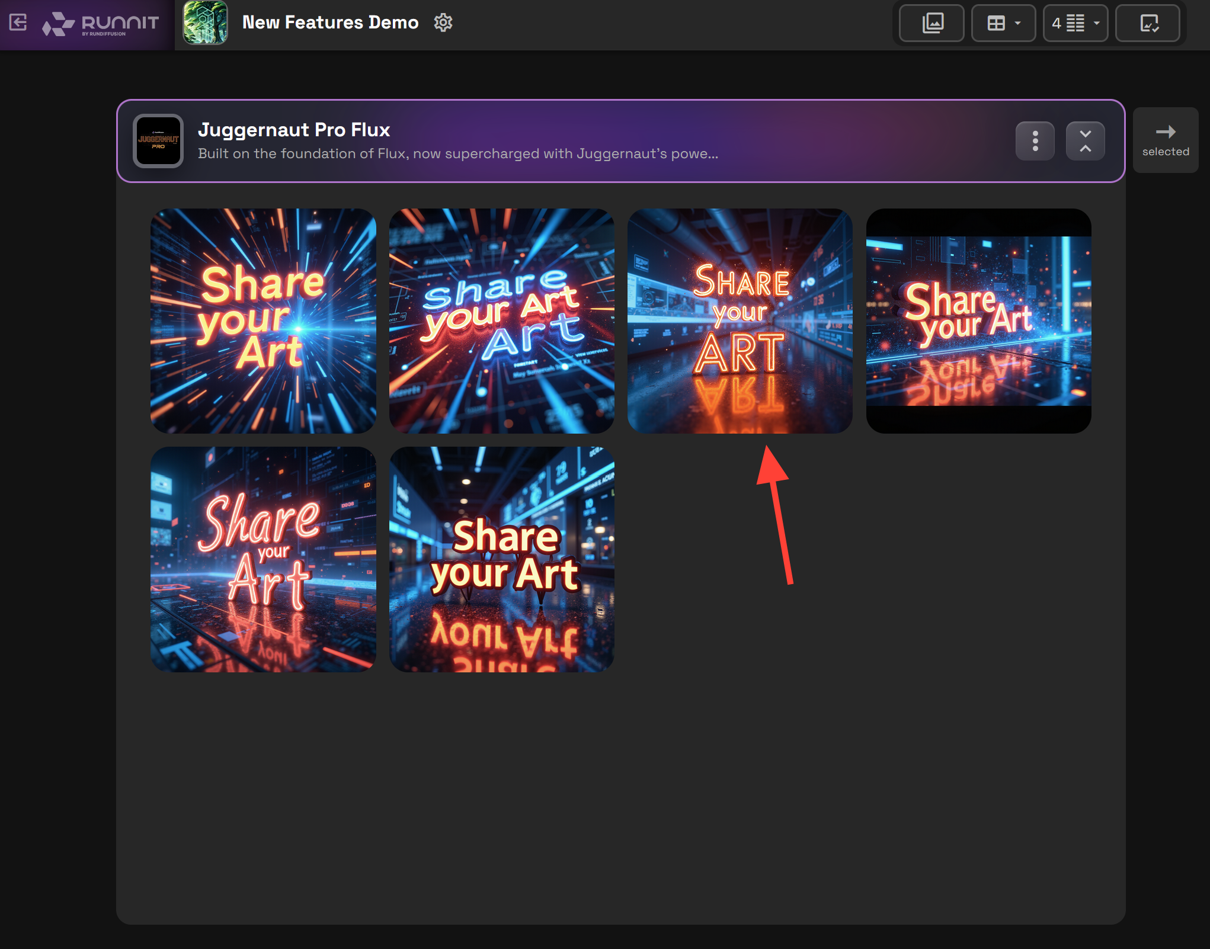Viewport: 1210px width, 949px height.
Task: Select the bold yellow Share your Art image
Action: [501, 559]
